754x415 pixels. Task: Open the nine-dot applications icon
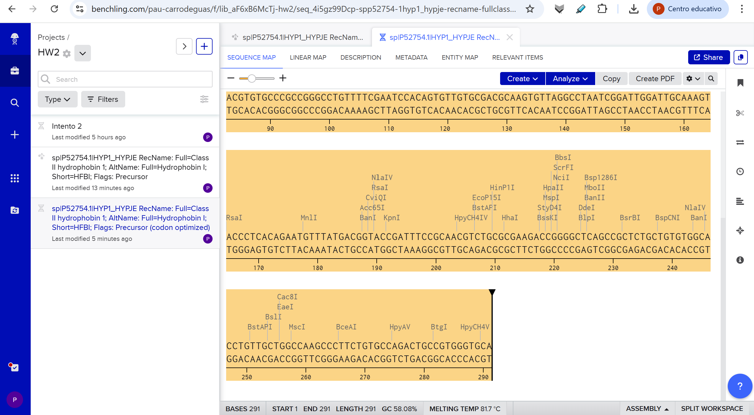(15, 178)
